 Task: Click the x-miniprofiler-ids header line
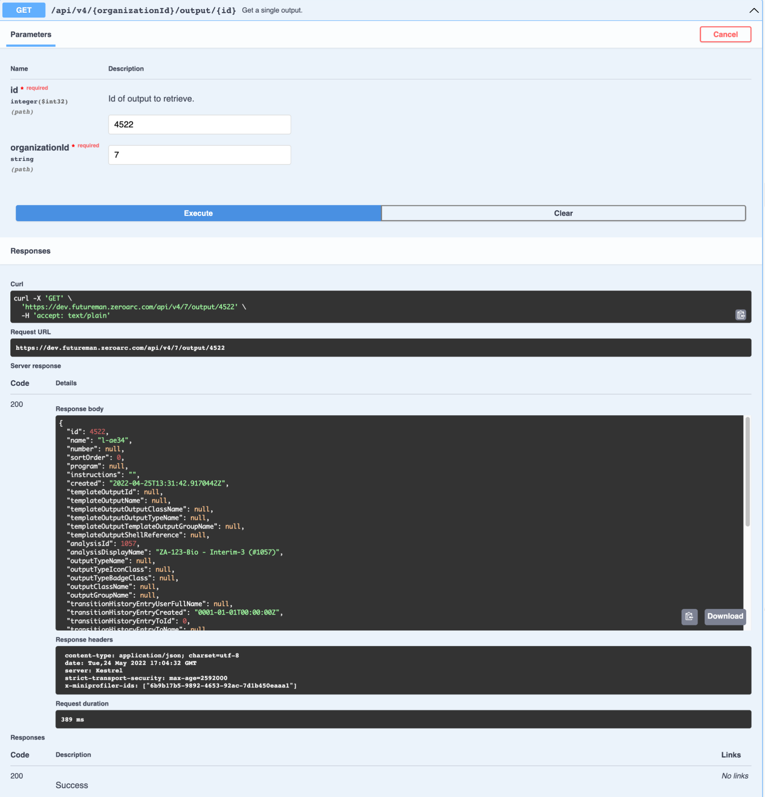(x=181, y=686)
